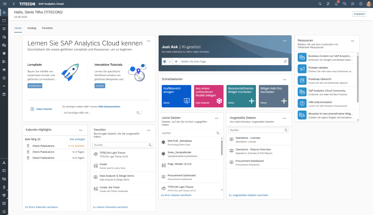The image size is (373, 215).
Task: Switch to the Favoriten tab
Action: [x=47, y=28]
